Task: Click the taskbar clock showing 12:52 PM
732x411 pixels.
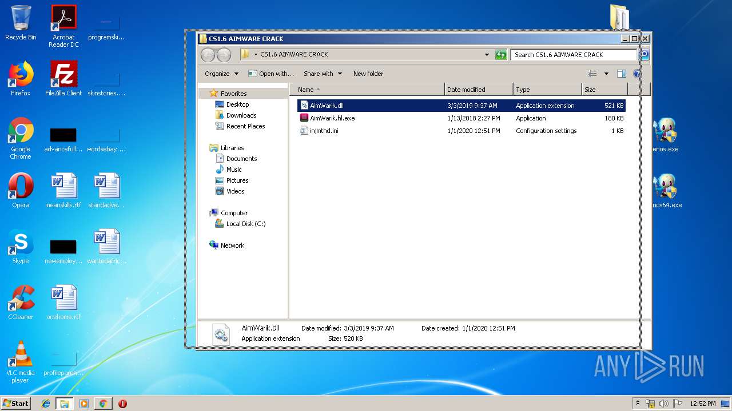Action: tap(703, 404)
